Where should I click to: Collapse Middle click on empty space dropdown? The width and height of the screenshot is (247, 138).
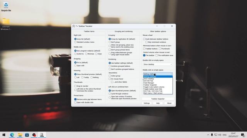coord(158,74)
